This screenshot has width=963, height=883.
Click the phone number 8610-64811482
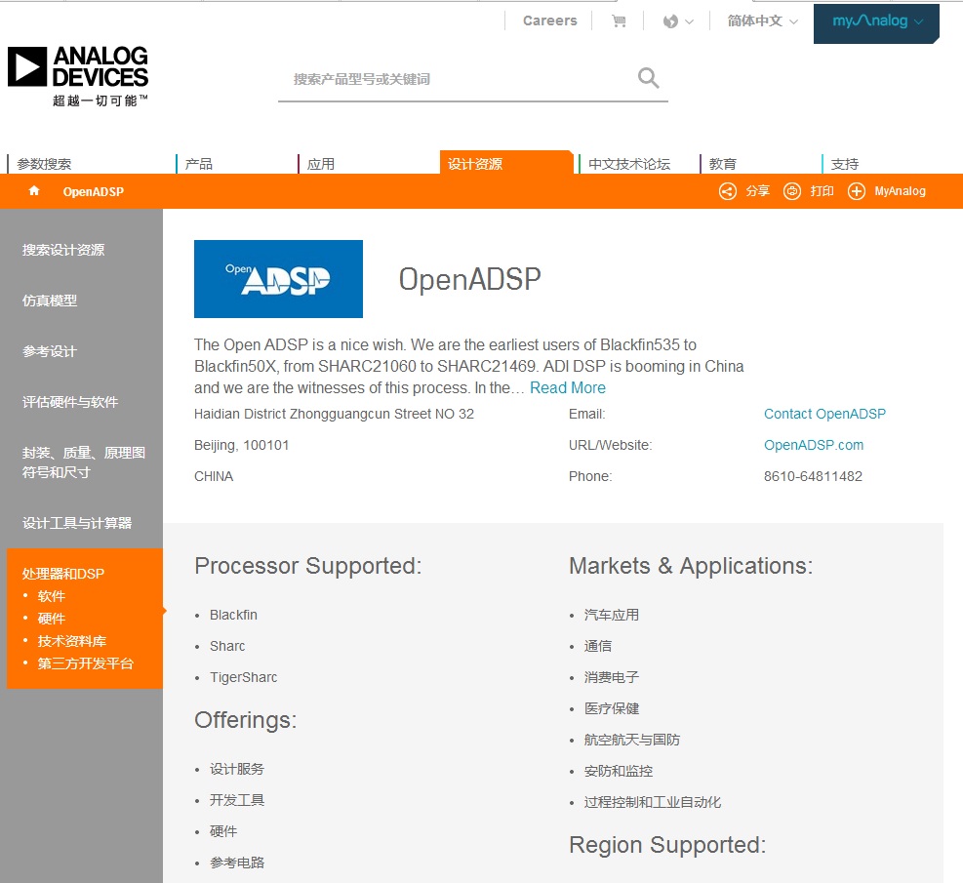813,476
